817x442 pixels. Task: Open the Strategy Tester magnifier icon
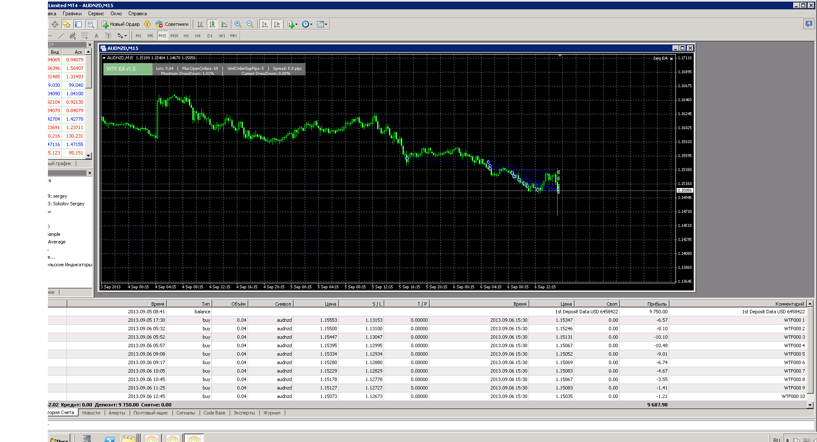[90, 24]
